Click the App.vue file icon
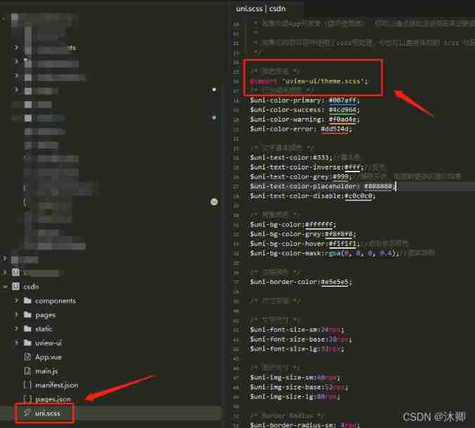This screenshot has width=475, height=428. (27, 357)
